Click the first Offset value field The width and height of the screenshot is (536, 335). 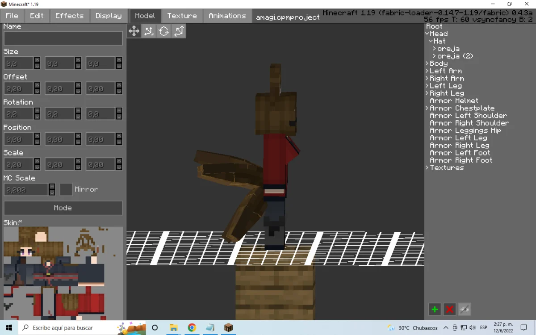point(19,88)
